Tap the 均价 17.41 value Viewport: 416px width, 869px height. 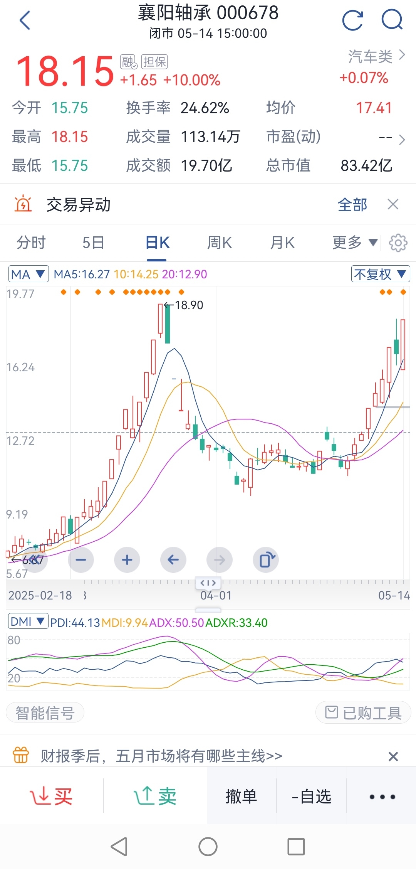tap(374, 108)
